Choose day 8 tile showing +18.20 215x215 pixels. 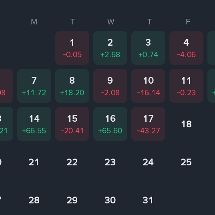72,86
